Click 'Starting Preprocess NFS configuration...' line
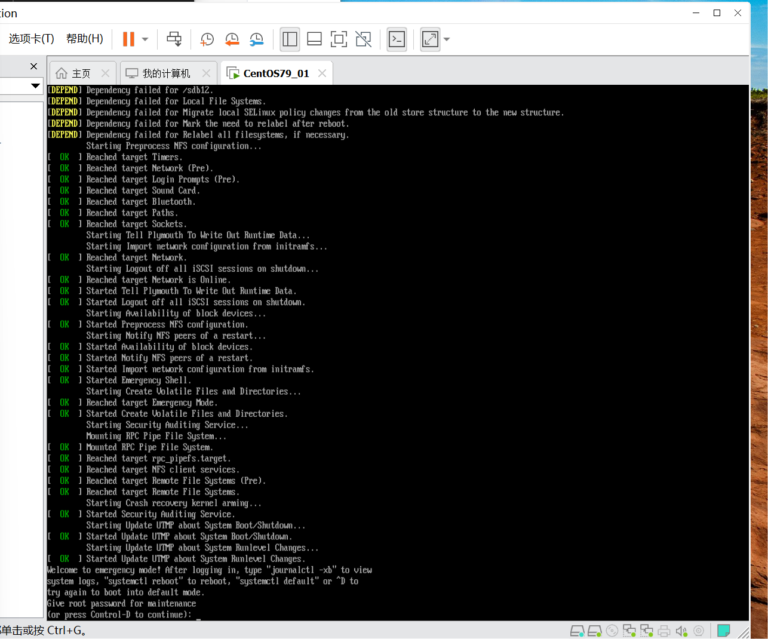This screenshot has width=768, height=639. coord(174,146)
